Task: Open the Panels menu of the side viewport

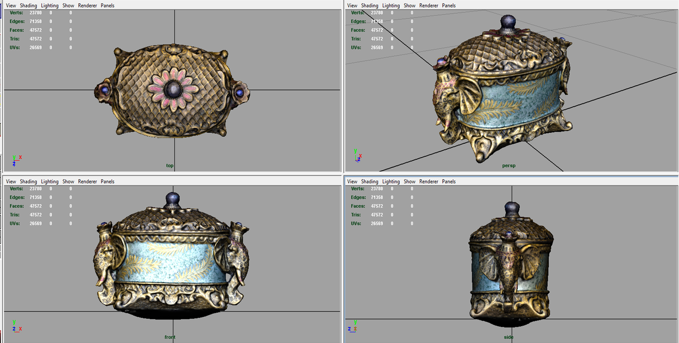Action: pos(449,181)
